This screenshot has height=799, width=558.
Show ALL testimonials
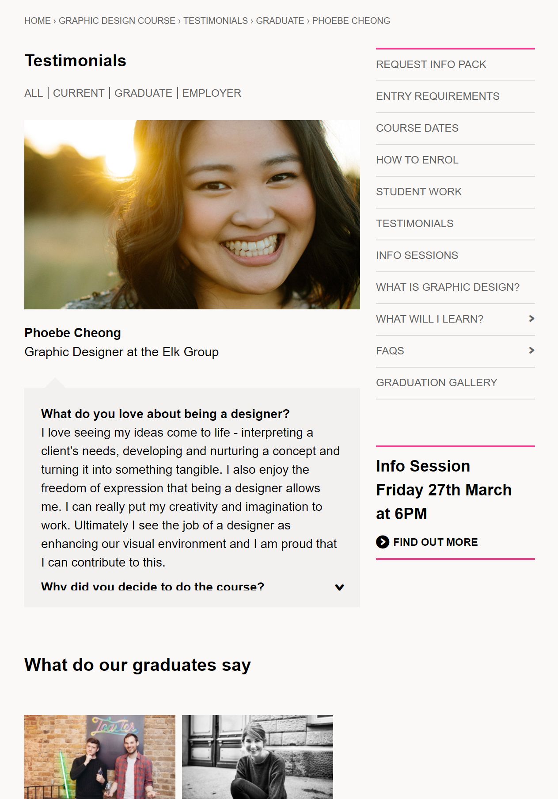coord(33,93)
